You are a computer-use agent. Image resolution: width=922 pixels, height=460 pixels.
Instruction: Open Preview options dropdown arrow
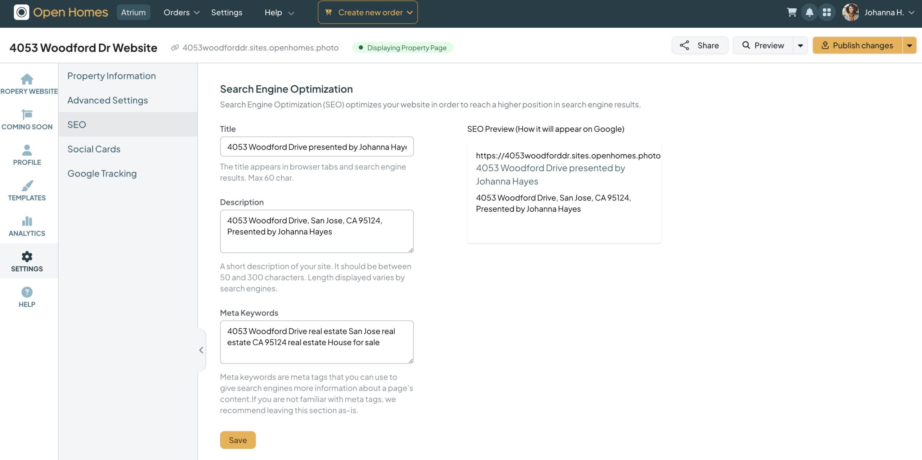[x=800, y=45]
